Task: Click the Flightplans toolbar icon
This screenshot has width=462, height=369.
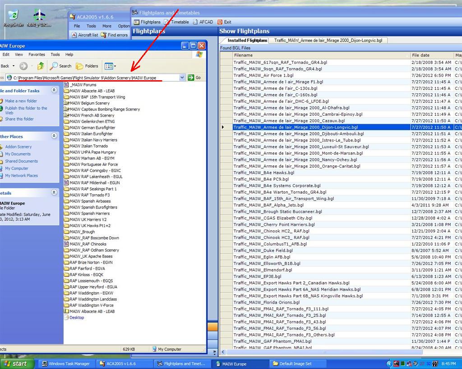Action: (148, 22)
